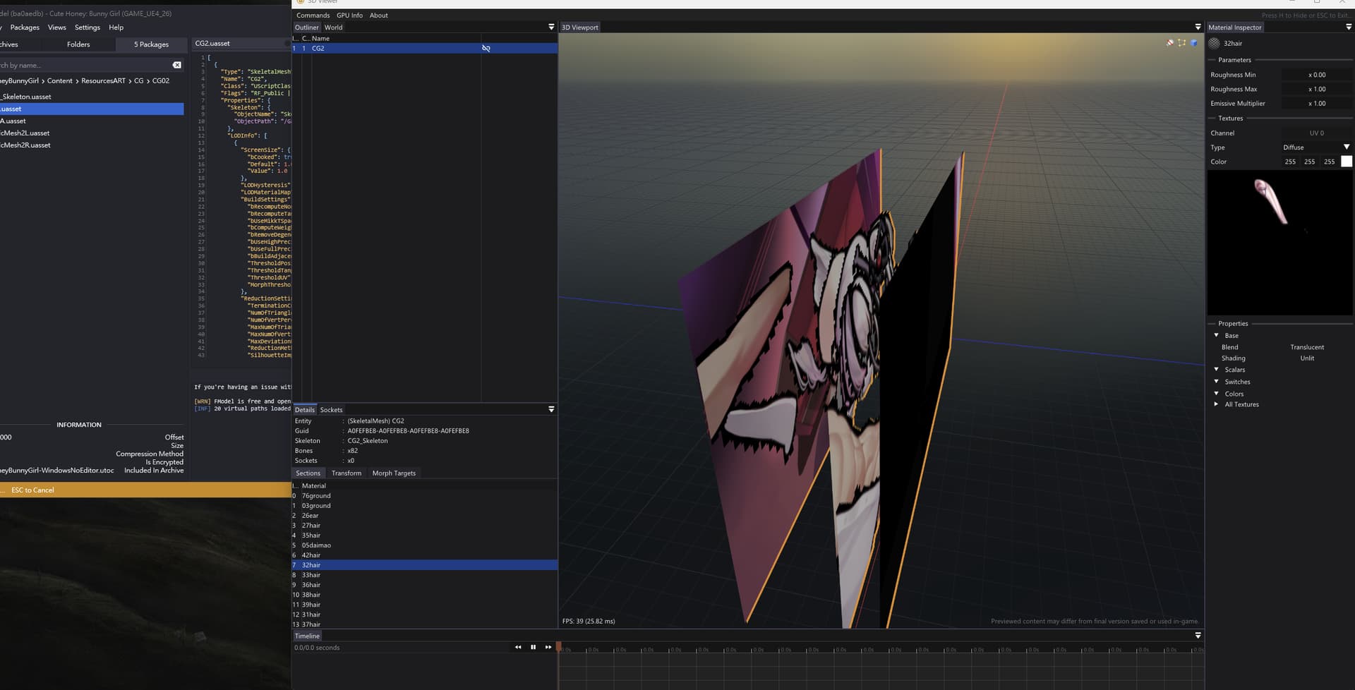The width and height of the screenshot is (1355, 690).
Task: Open the Settings menu in FModel
Action: click(88, 28)
